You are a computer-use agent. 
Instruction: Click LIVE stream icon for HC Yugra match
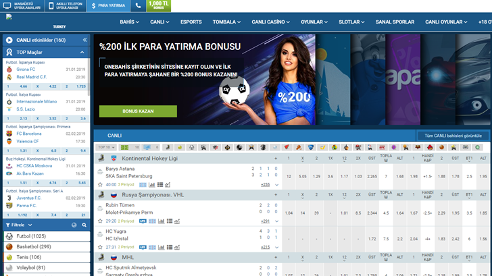pos(143,247)
